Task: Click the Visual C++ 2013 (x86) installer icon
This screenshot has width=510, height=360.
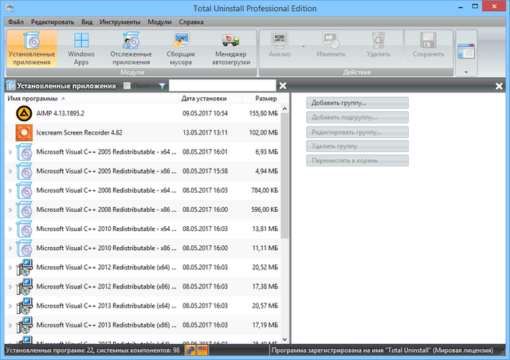Action: pos(24,325)
